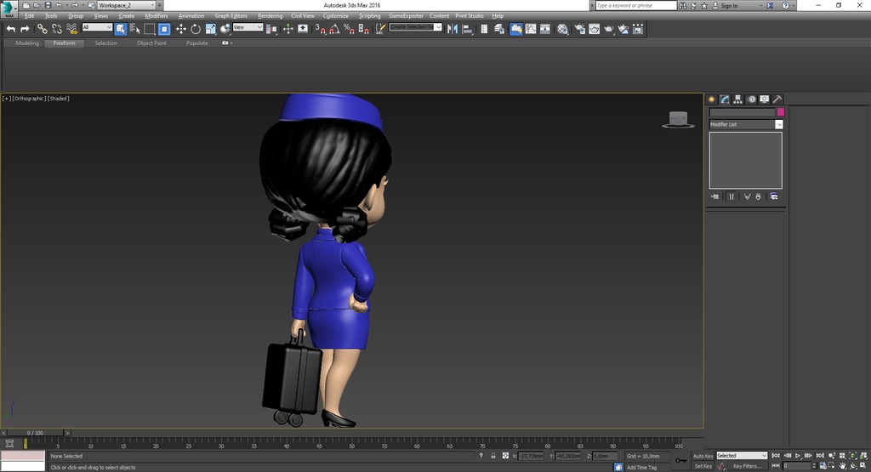Toggle the 3D Snaps button
The width and height of the screenshot is (871, 472).
[321, 29]
